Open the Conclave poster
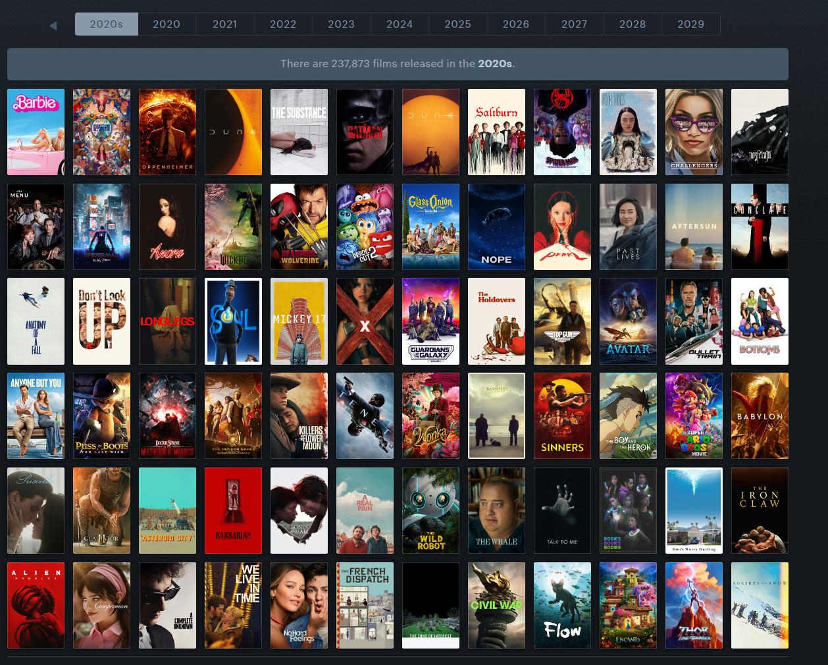828x665 pixels. [x=760, y=227]
